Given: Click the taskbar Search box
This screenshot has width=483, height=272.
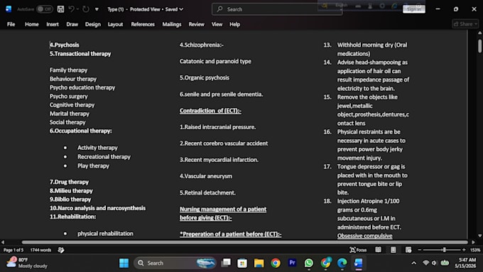Looking at the screenshot, I should point(175,263).
